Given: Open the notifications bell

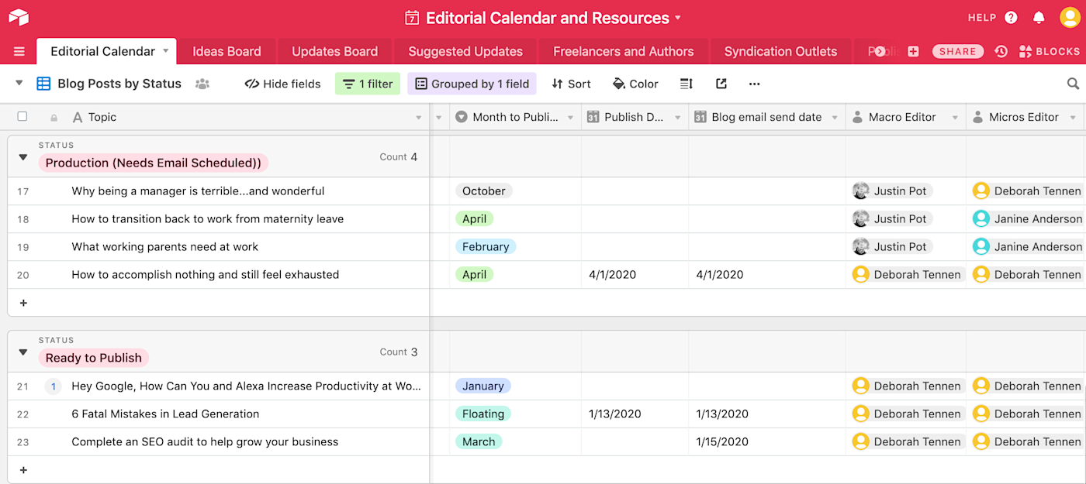Looking at the screenshot, I should [x=1039, y=17].
